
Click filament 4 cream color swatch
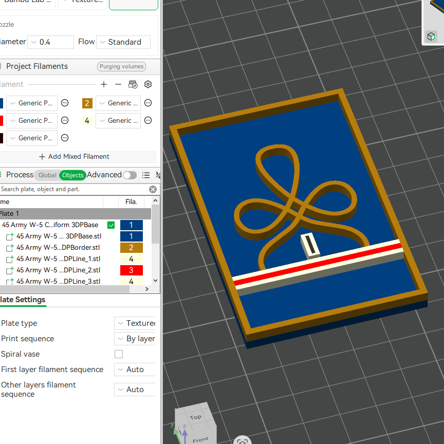(87, 121)
